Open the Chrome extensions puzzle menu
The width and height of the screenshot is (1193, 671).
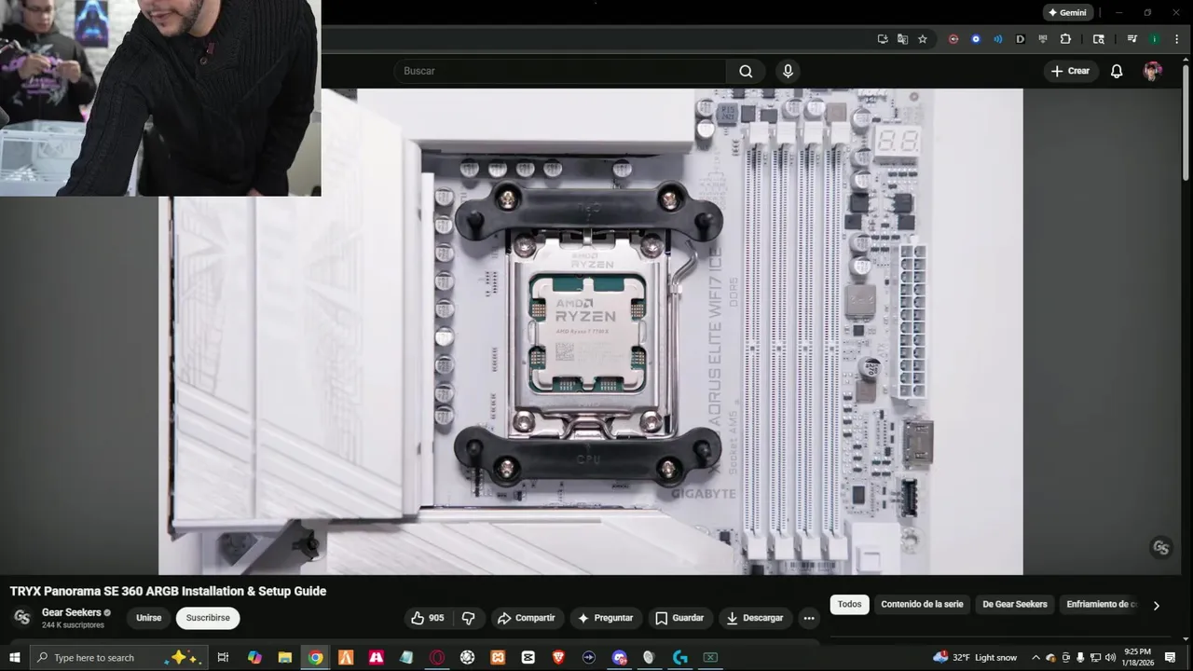point(1066,39)
